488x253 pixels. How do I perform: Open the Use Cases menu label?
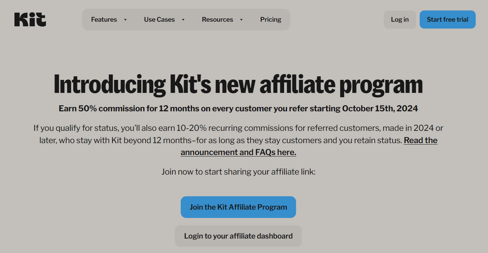pos(159,20)
